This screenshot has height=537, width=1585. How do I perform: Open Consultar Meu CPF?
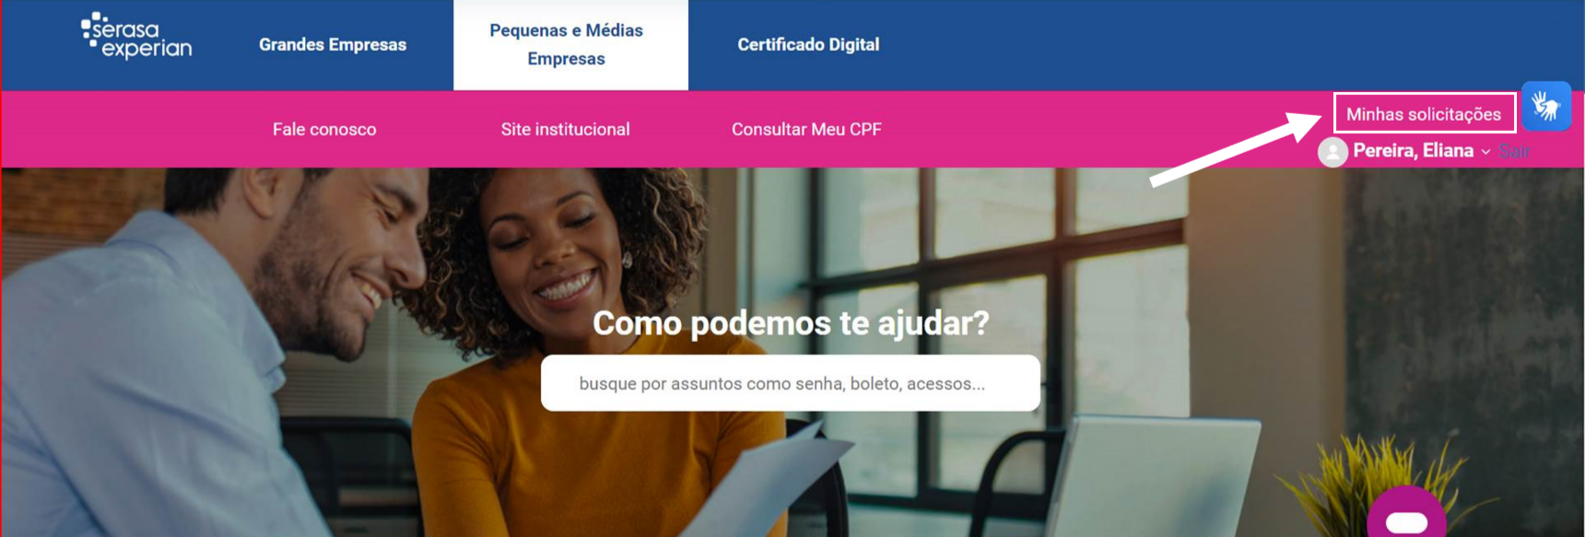[806, 130]
